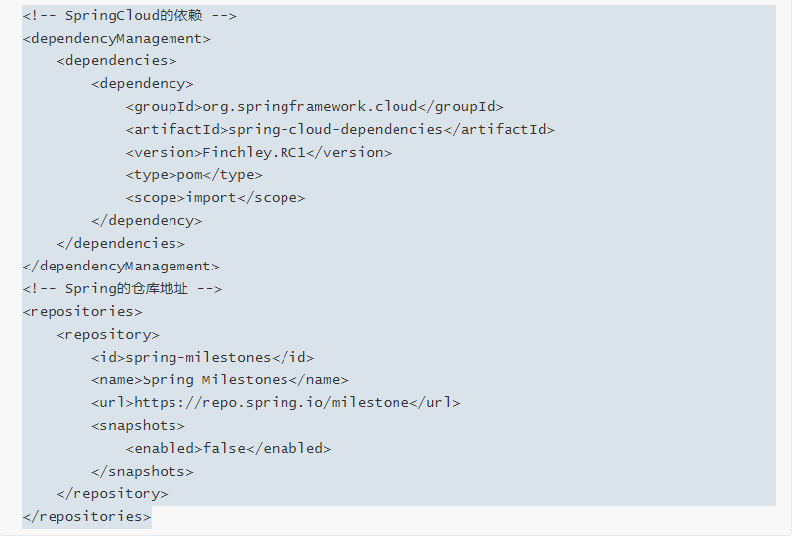This screenshot has height=537, width=795.
Task: Click the scope import line
Action: 215,198
